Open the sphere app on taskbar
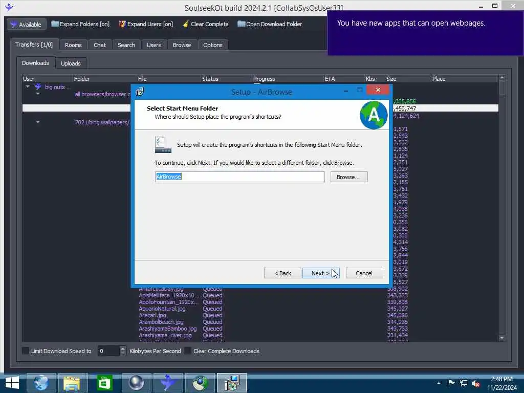 pos(136,383)
